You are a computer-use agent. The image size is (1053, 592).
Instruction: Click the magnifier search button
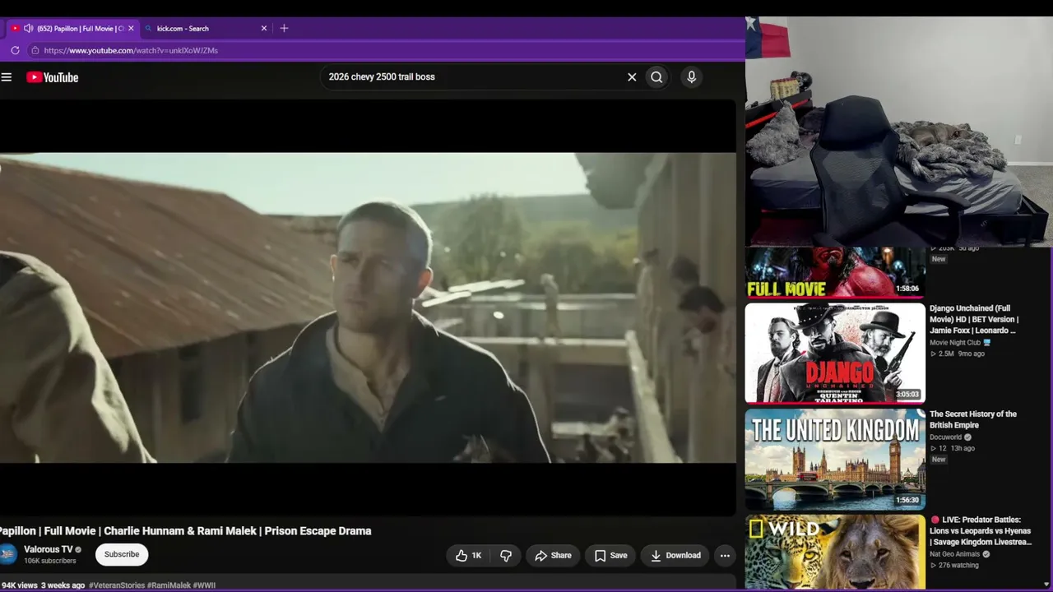tap(656, 77)
